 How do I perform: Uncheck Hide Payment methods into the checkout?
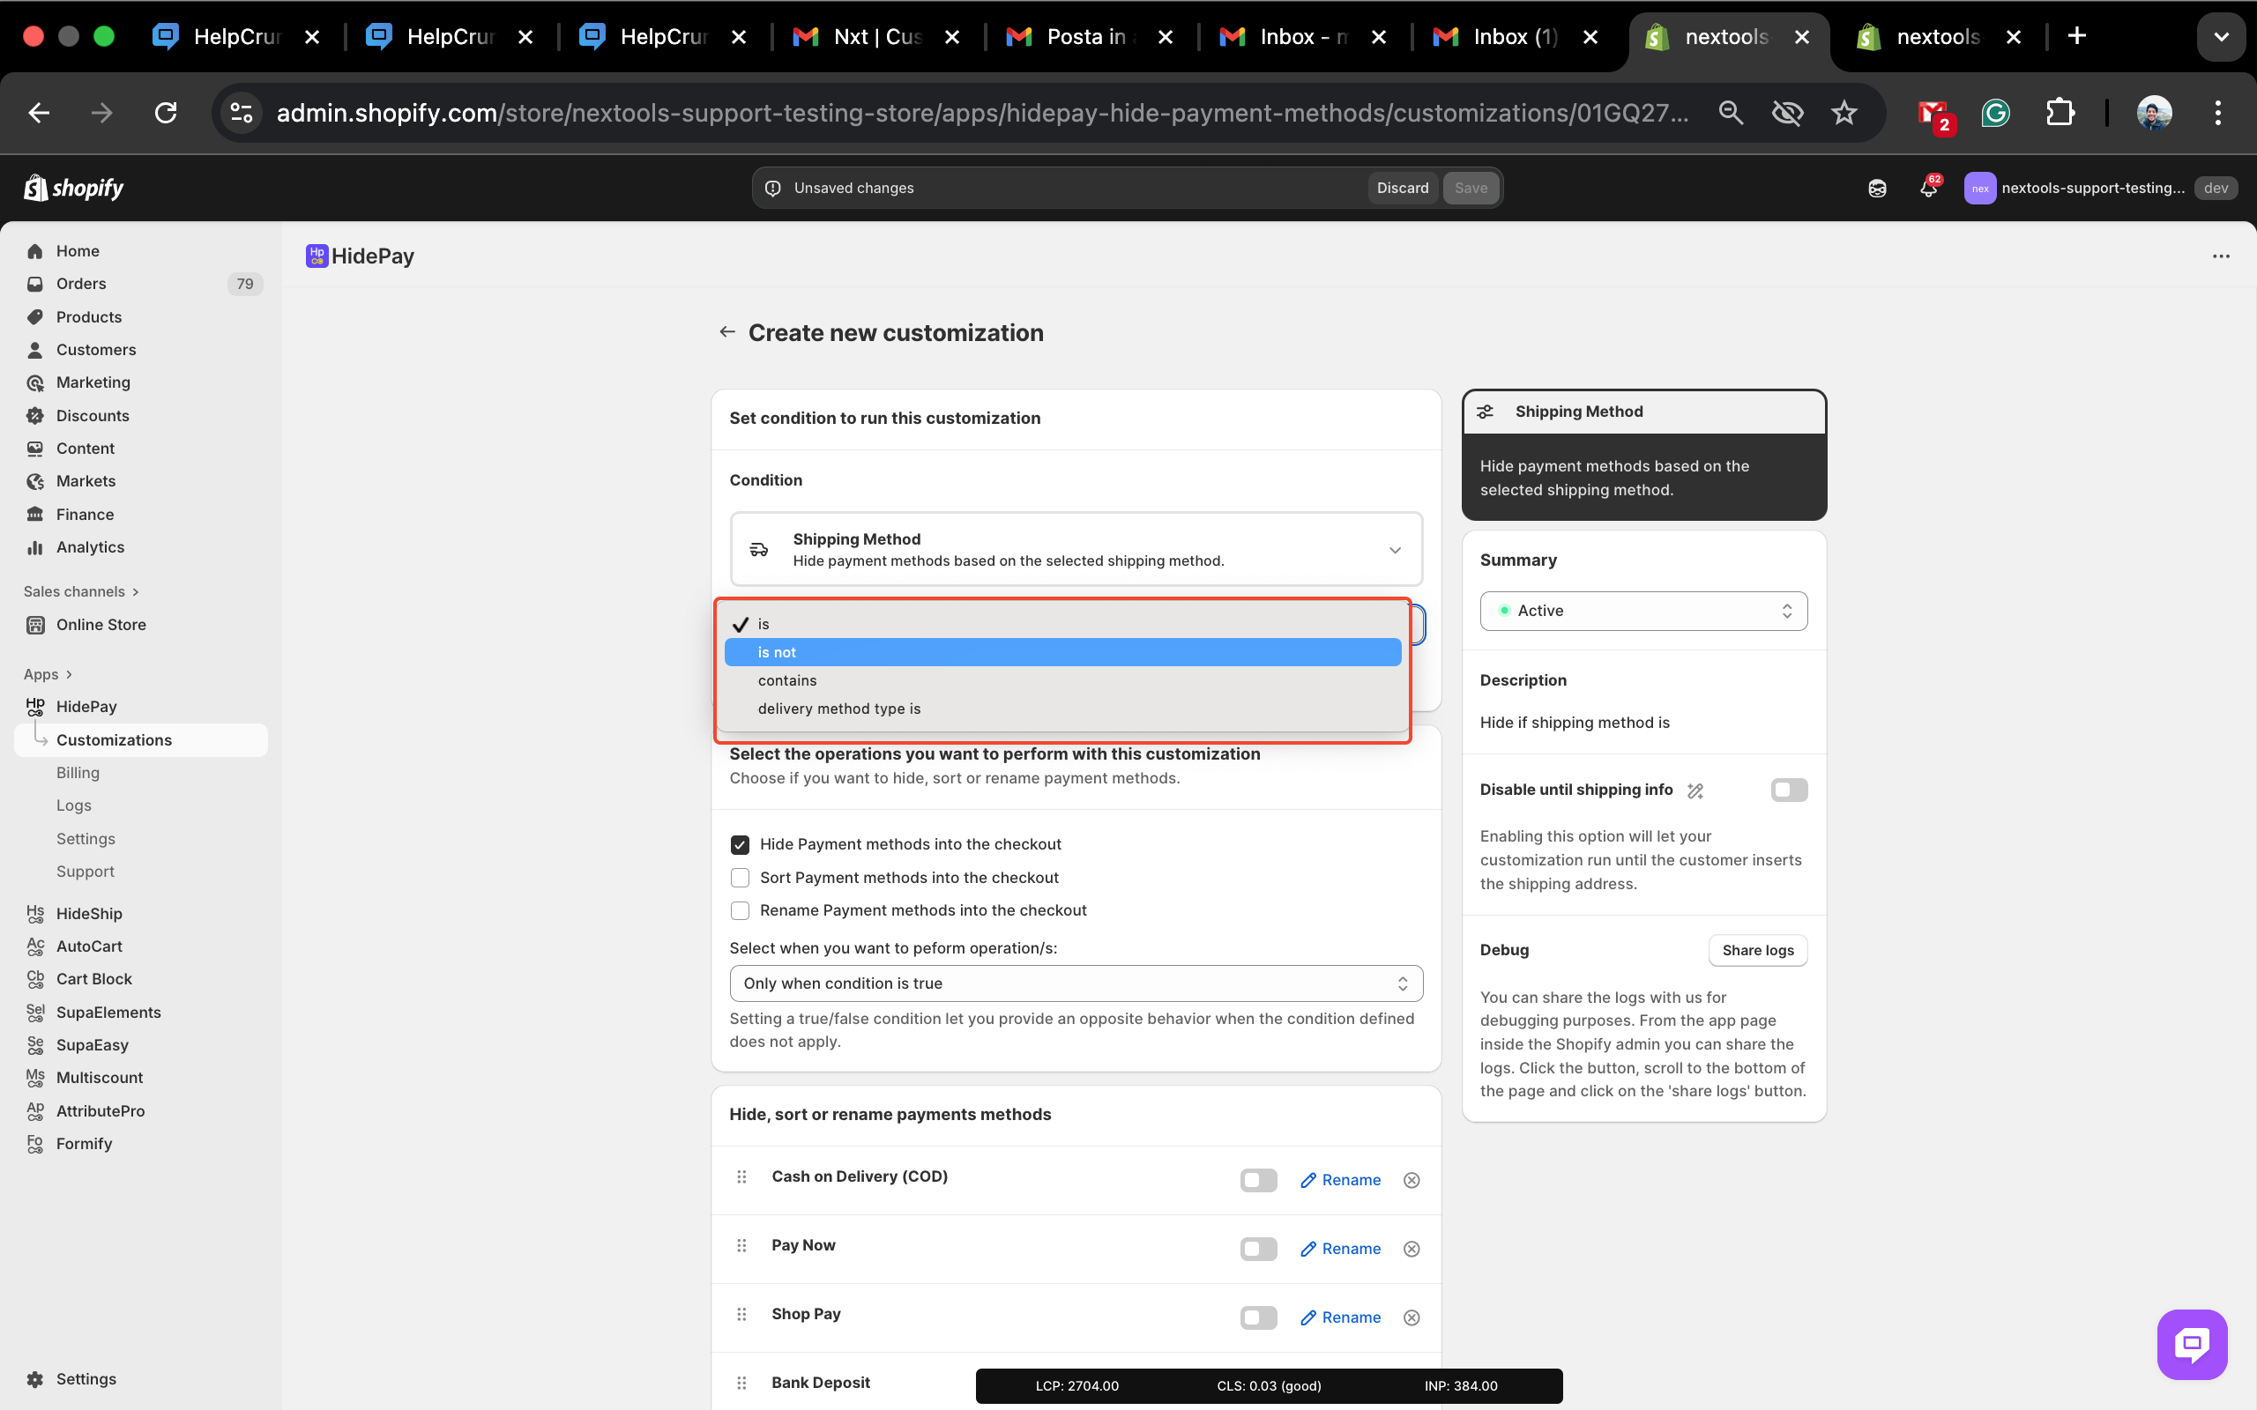(740, 845)
